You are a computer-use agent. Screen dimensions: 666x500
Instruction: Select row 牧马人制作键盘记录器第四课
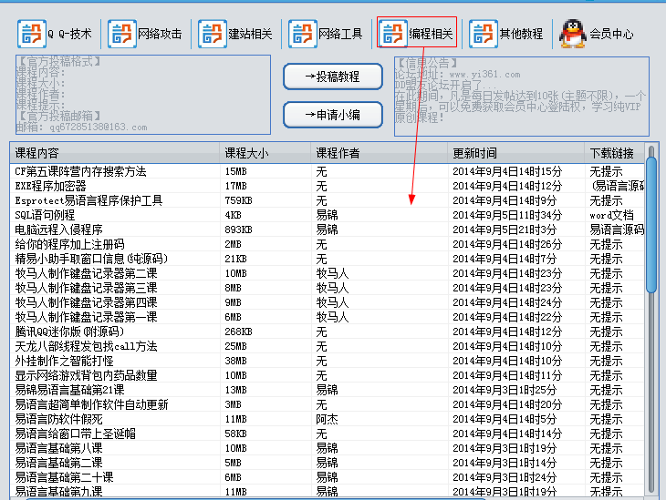[327, 302]
